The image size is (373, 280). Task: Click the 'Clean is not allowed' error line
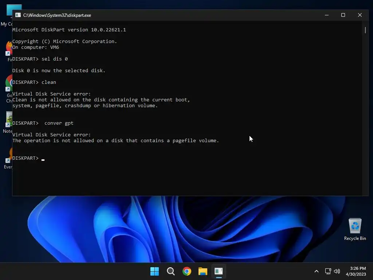point(101,100)
